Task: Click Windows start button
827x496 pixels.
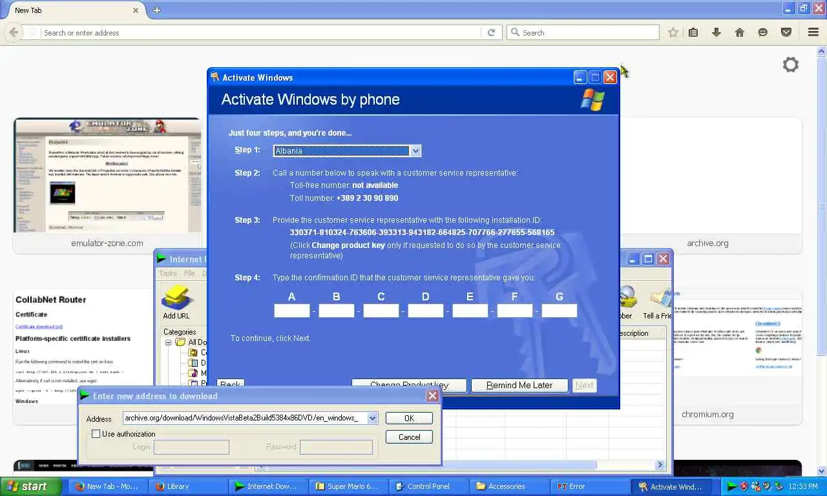Action: pyautogui.click(x=30, y=486)
